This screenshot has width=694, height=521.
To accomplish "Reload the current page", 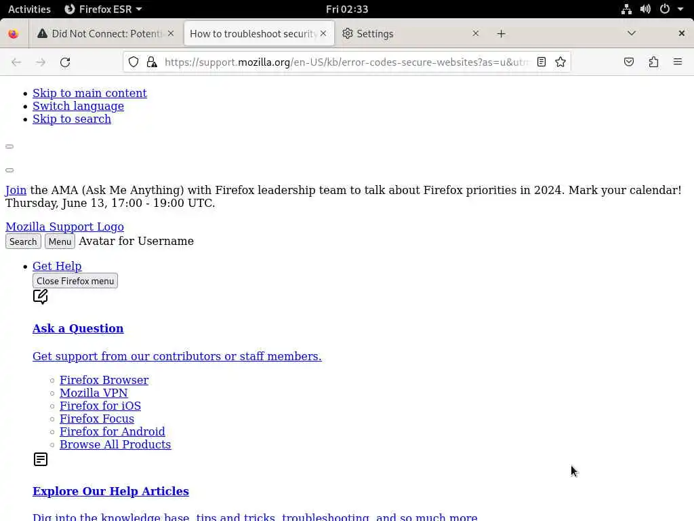I will pyautogui.click(x=65, y=62).
